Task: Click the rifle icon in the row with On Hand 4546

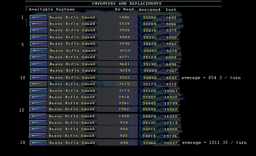Action: (x=39, y=44)
